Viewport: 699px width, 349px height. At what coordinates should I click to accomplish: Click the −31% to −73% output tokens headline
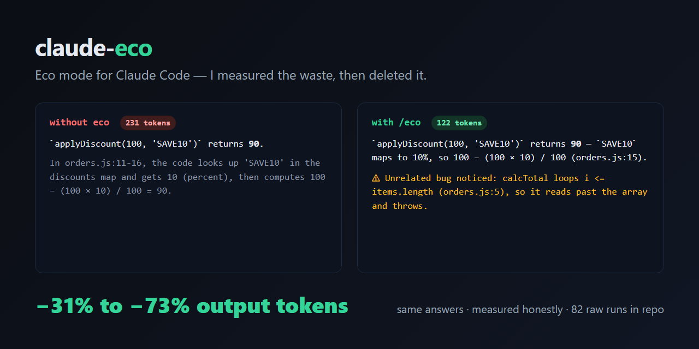coord(192,306)
